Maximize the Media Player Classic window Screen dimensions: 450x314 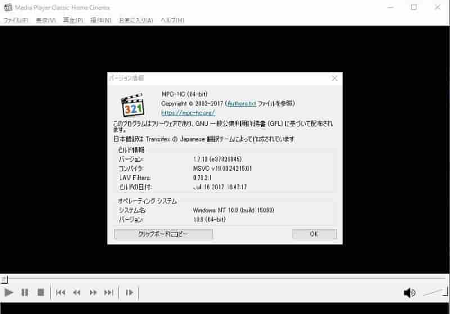coord(413,7)
